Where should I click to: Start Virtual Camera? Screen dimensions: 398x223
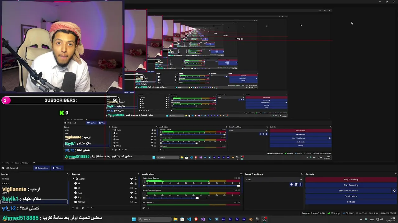tap(348, 191)
